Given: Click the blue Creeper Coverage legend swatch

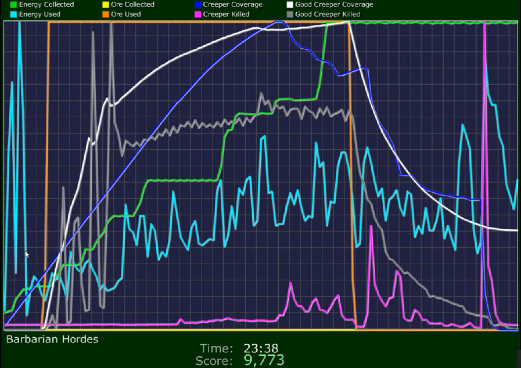Looking at the screenshot, I should (x=198, y=5).
